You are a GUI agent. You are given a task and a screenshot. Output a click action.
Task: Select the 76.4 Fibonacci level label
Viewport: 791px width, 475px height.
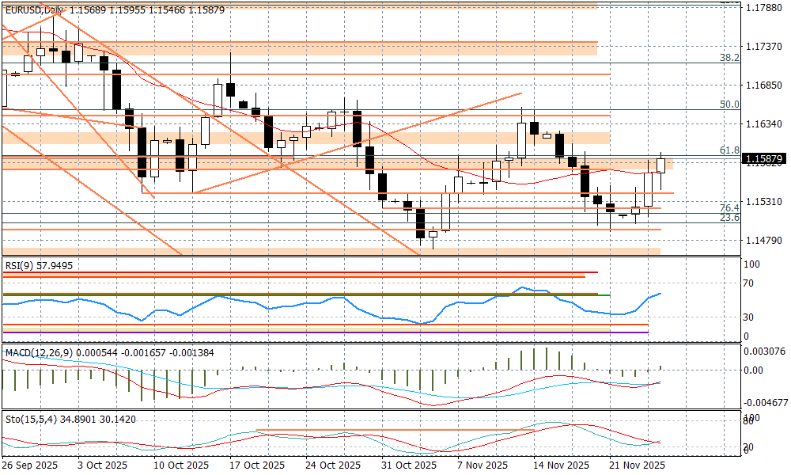(729, 207)
